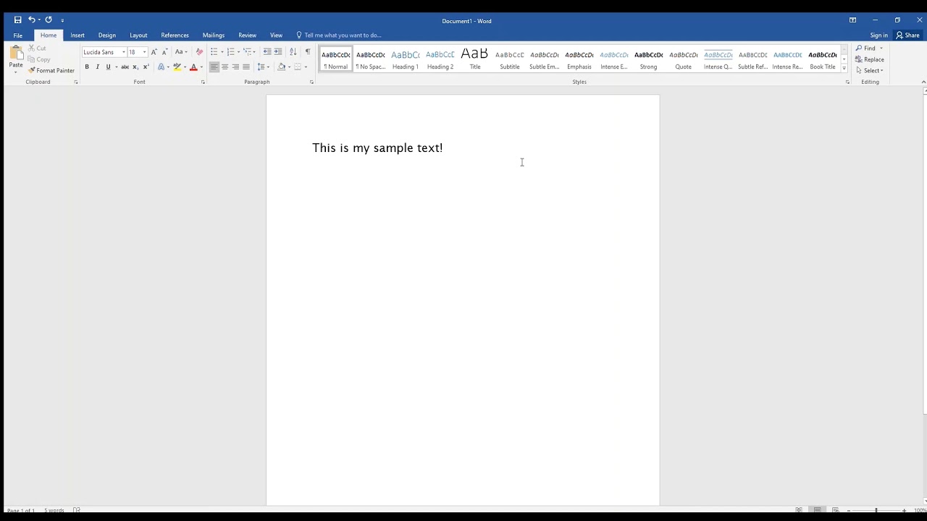Open the font size dropdown
The image size is (927, 521).
point(144,52)
